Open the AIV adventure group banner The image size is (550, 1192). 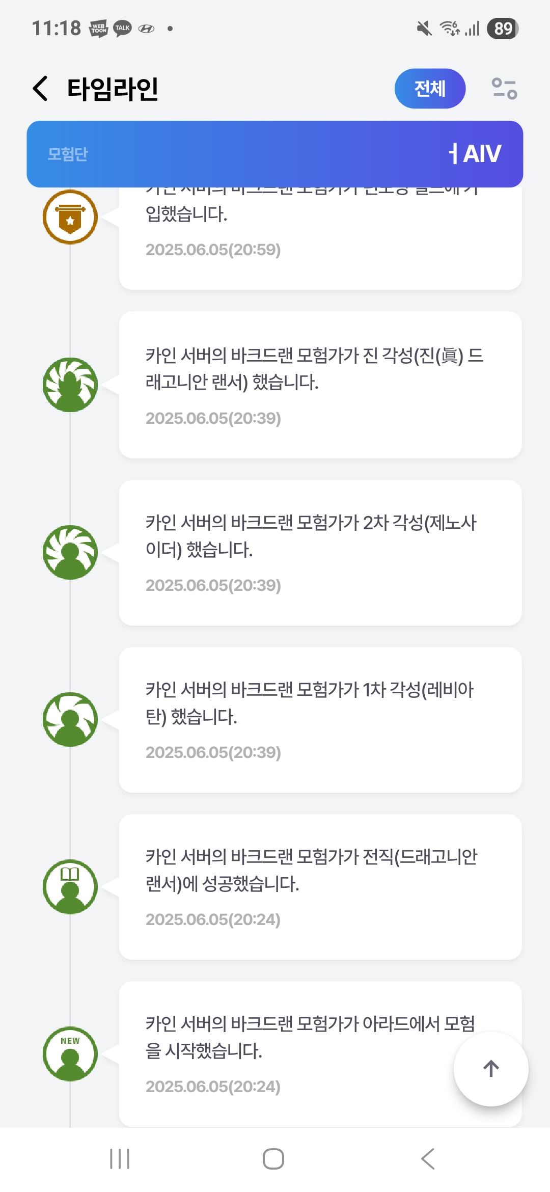[275, 154]
